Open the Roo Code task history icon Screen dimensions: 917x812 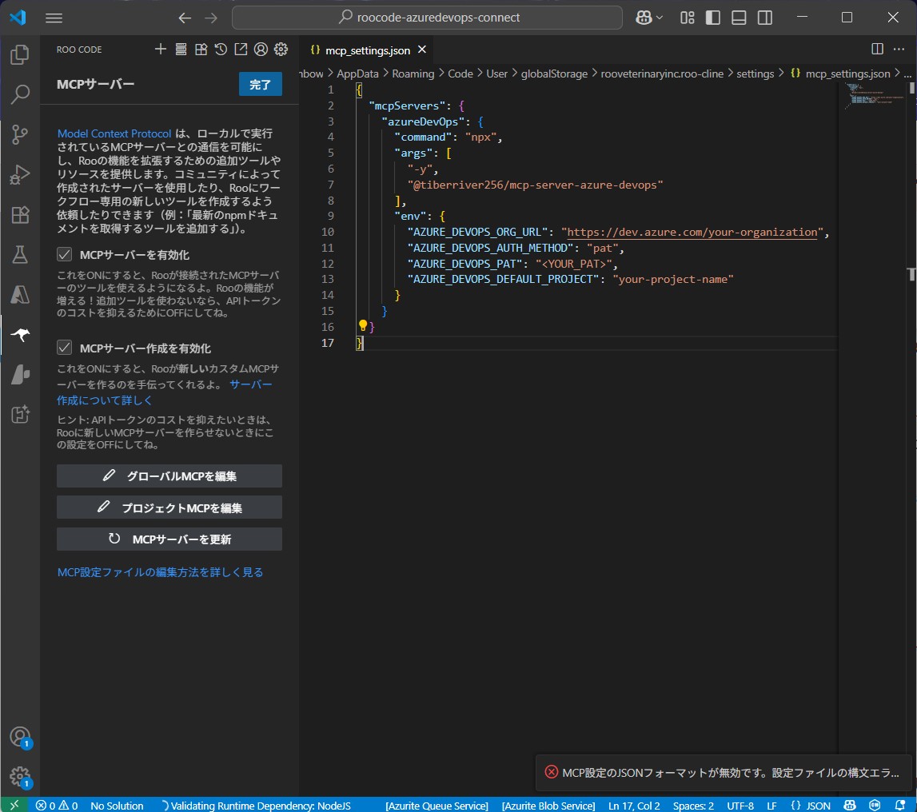point(221,49)
